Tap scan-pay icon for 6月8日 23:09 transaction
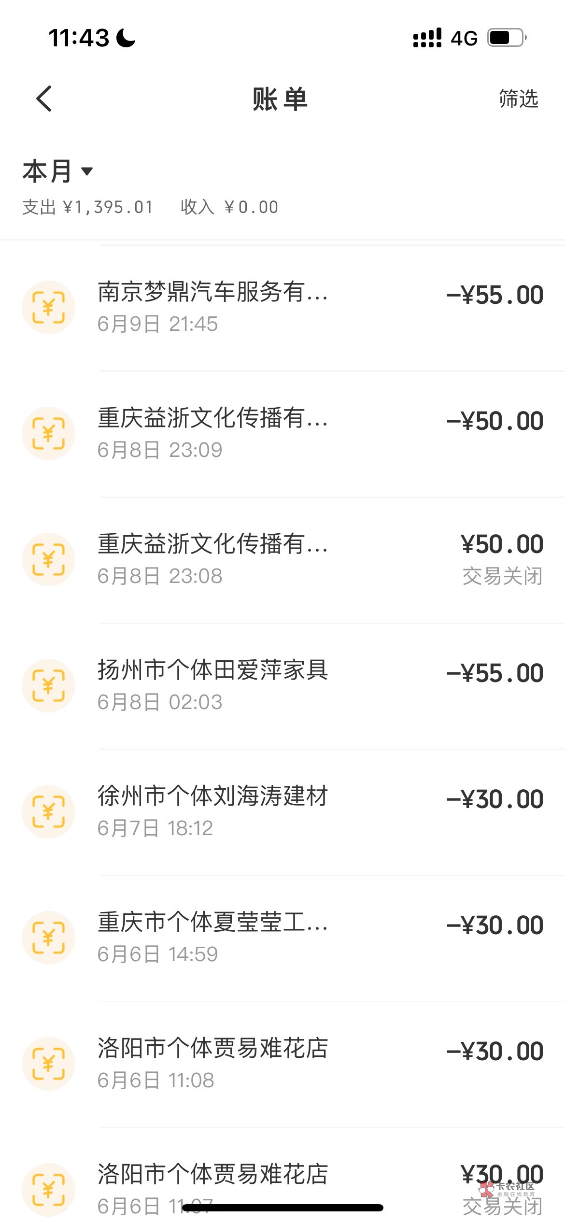The height and width of the screenshot is (1223, 565). pos(48,433)
